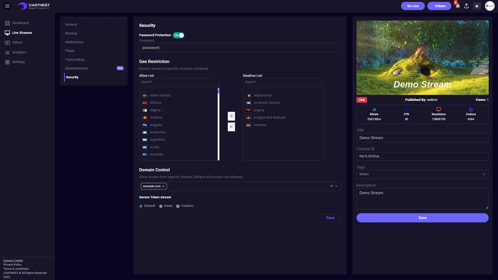498x280 pixels.
Task: Click the Go Live button
Action: point(413,6)
